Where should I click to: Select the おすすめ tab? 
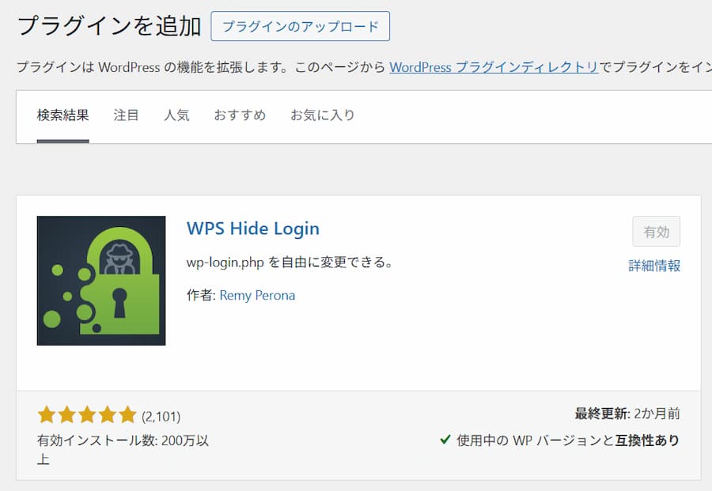click(239, 115)
